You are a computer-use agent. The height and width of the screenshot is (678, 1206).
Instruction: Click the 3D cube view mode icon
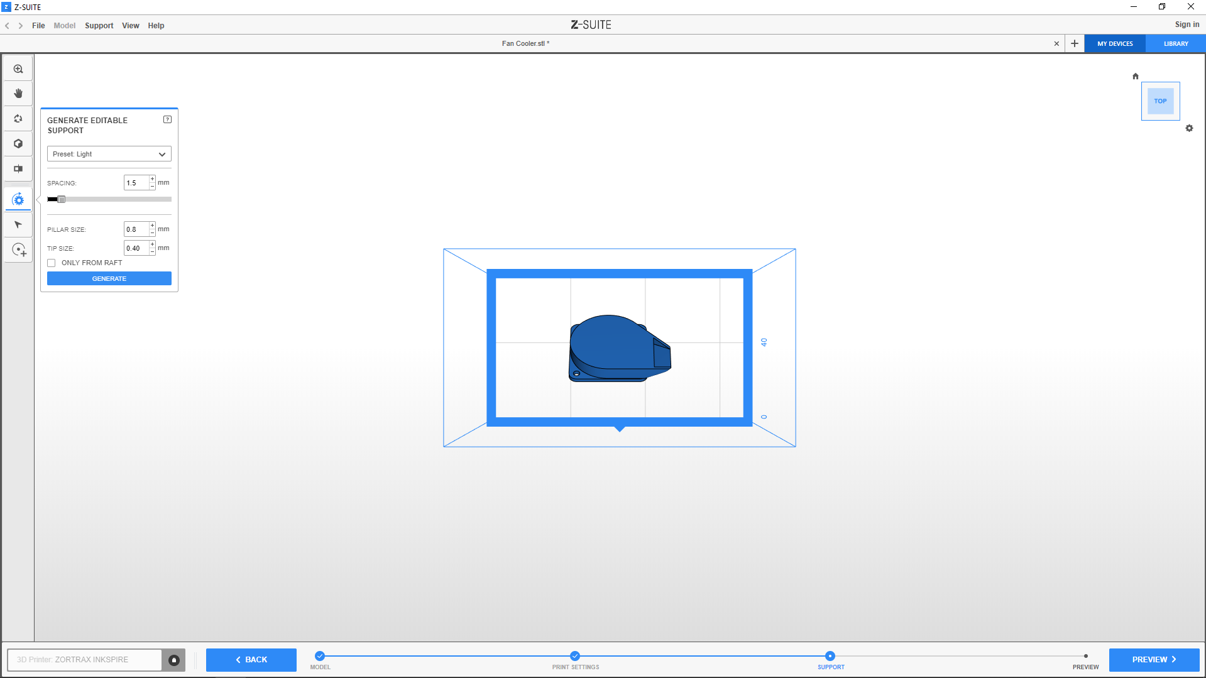[18, 144]
